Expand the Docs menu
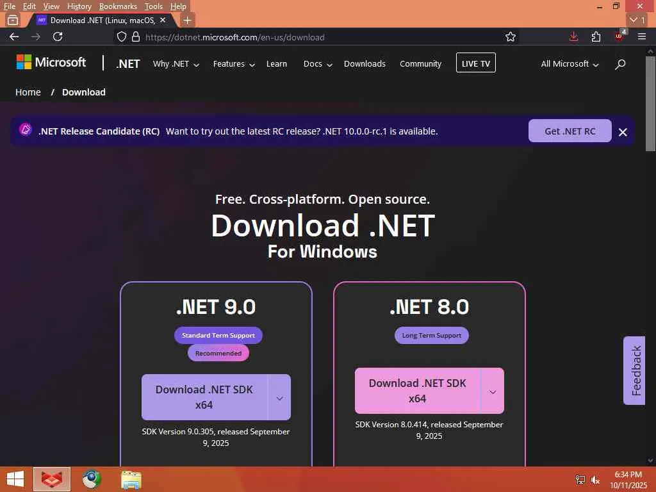656x492 pixels. coord(318,64)
